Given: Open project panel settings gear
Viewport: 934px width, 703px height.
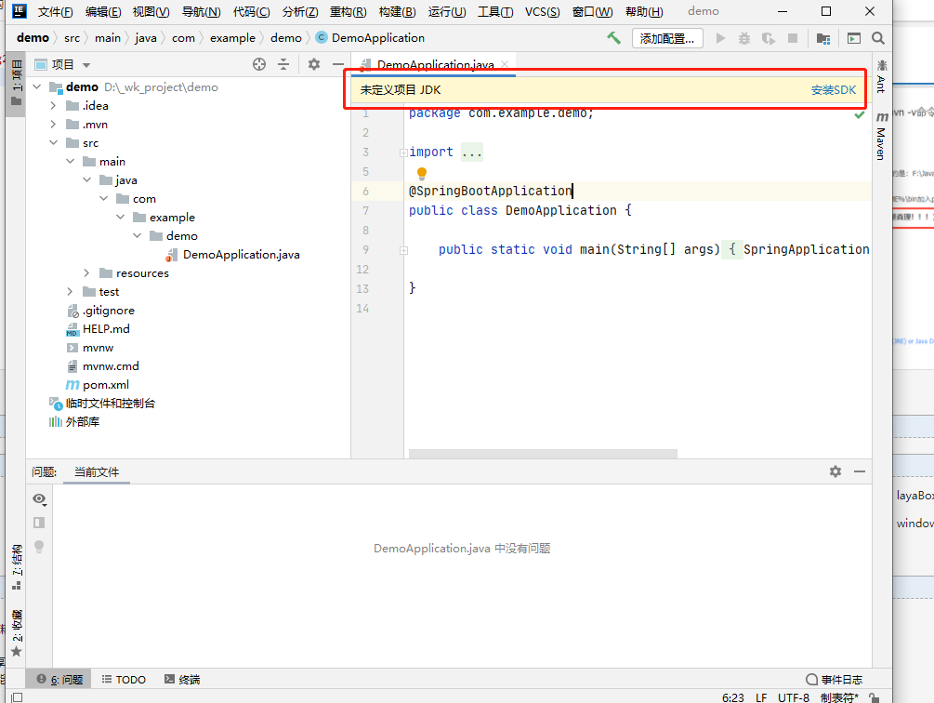Looking at the screenshot, I should [x=314, y=64].
